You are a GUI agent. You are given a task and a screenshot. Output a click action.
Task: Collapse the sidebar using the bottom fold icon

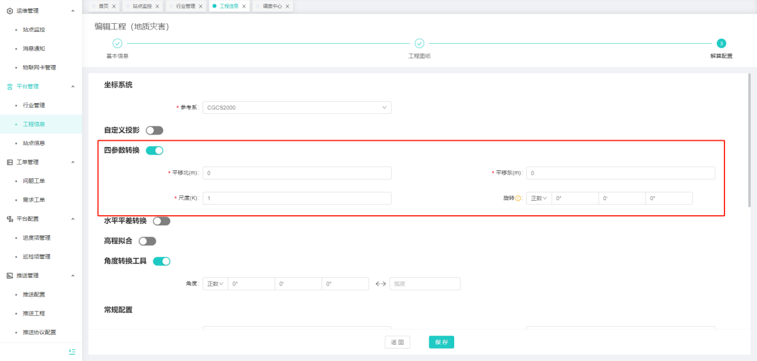point(72,352)
